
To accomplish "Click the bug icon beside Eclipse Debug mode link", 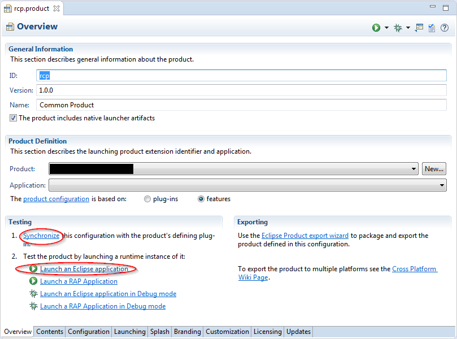I will [x=33, y=294].
